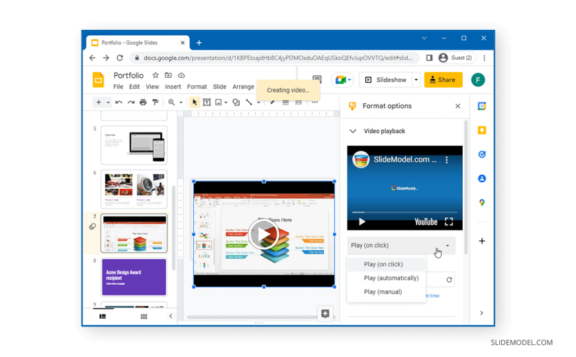Open the toolbar more options ellipsis
Image resolution: width=576 pixels, height=357 pixels.
coord(315,102)
